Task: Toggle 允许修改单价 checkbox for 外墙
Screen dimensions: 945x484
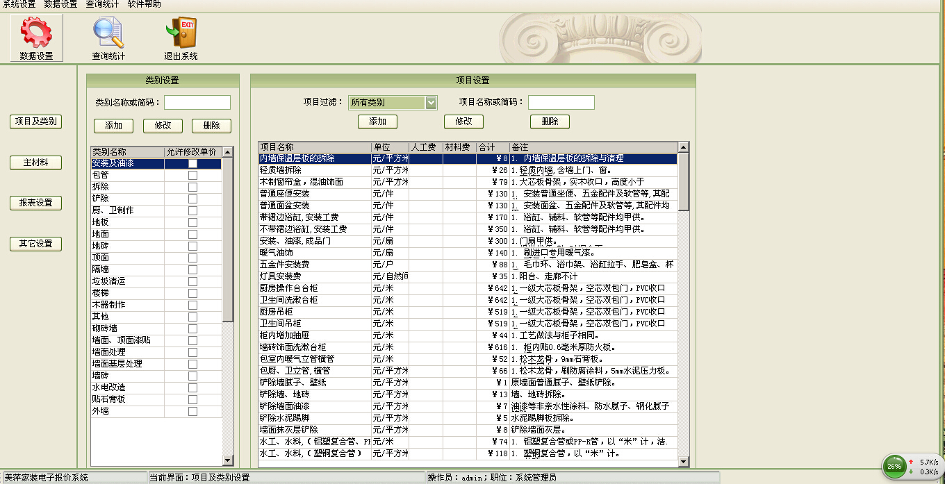Action: click(x=192, y=412)
